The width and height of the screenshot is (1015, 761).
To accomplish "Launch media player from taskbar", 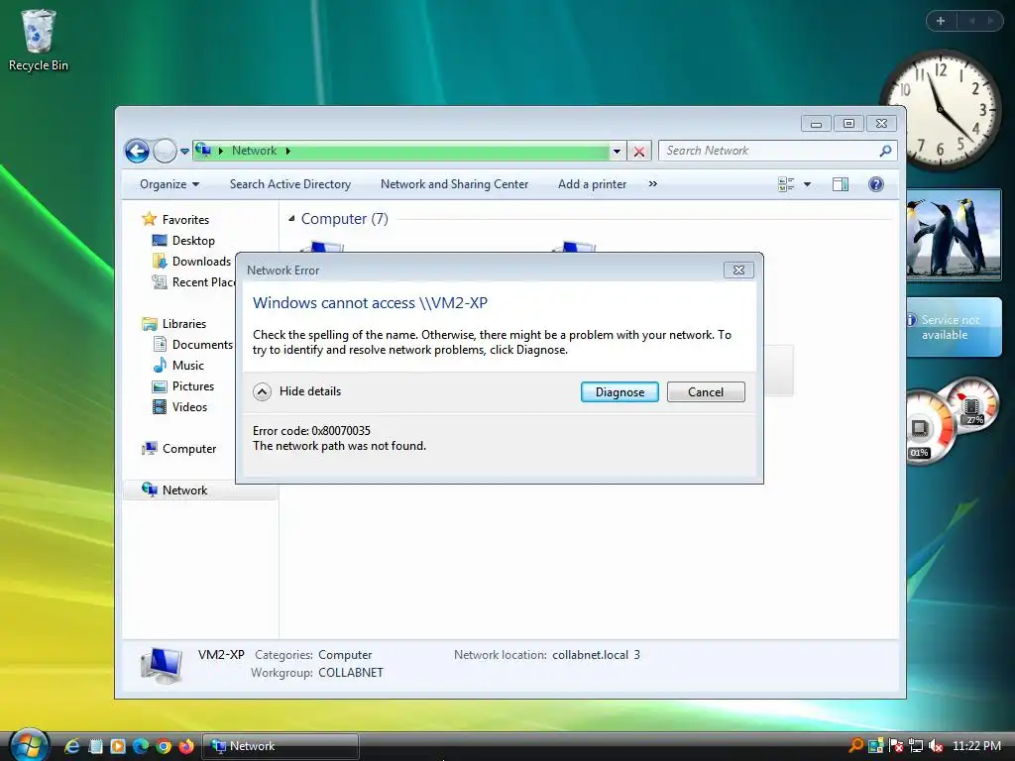I will (x=118, y=746).
